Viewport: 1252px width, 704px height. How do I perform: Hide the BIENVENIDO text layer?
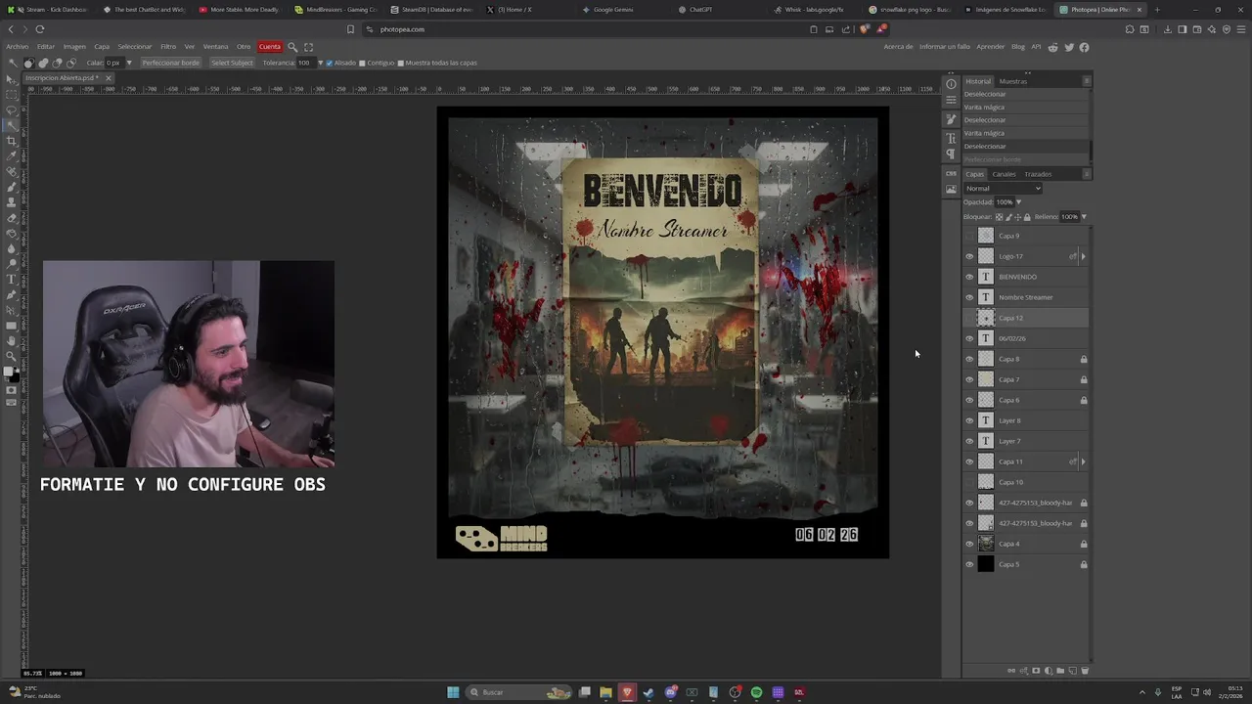click(969, 277)
